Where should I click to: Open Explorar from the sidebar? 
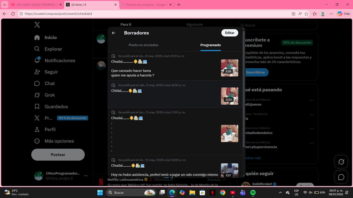click(48, 49)
